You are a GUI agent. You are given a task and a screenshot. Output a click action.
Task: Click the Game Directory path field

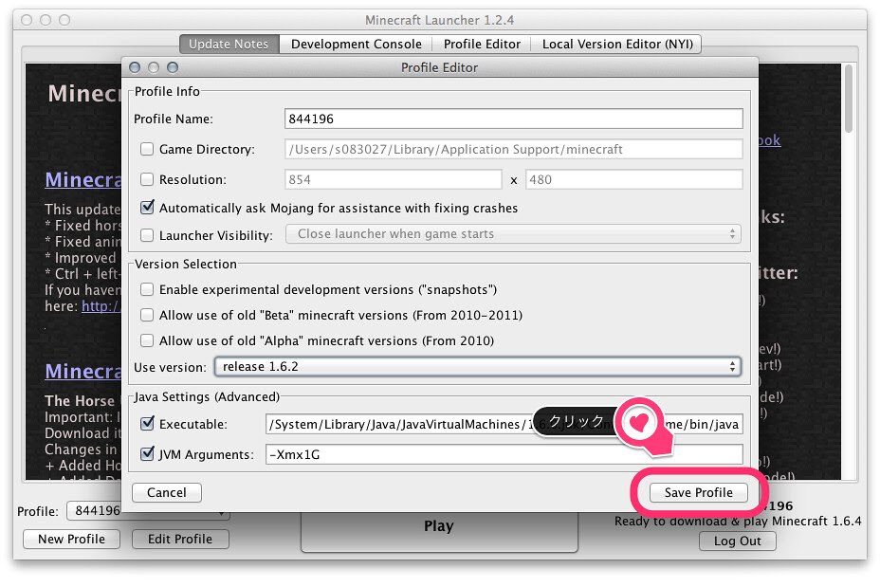coord(513,149)
